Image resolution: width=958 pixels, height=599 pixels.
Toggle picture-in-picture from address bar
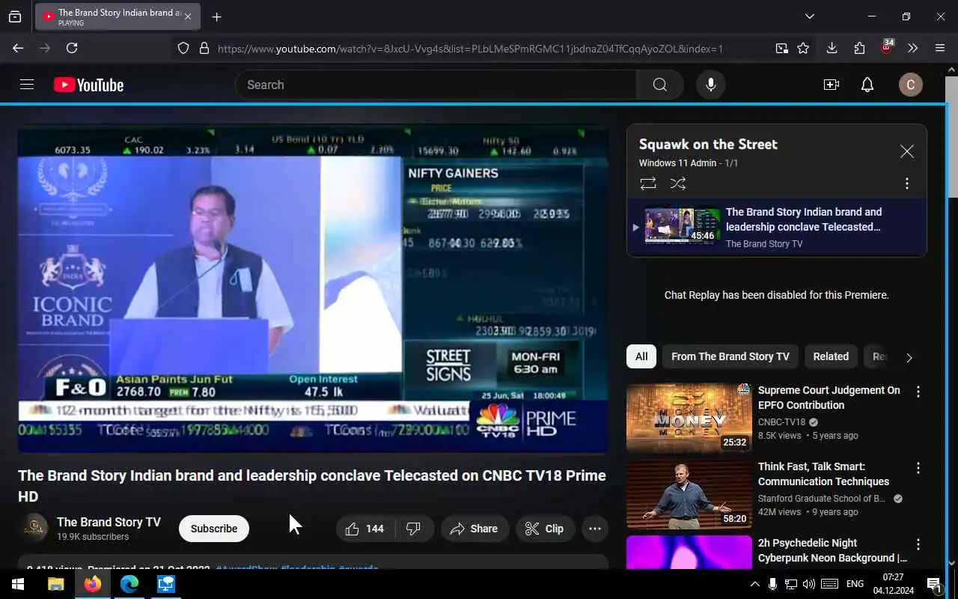(x=781, y=48)
